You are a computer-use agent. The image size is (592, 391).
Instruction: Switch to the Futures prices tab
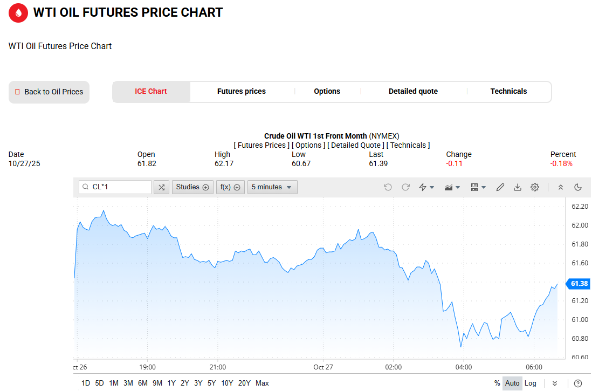pyautogui.click(x=242, y=92)
